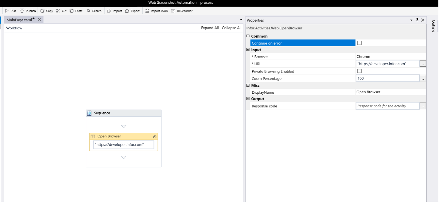439x202 pixels.
Task: Collapse the Common properties section
Action: pos(248,36)
